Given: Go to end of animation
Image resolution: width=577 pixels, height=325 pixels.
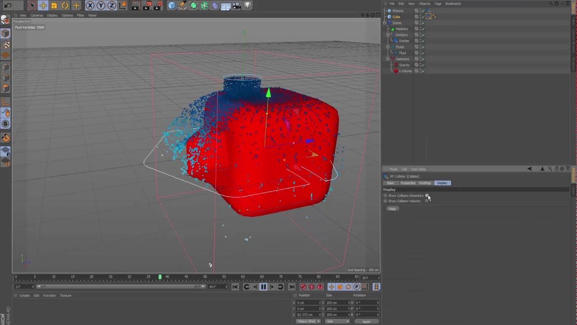Looking at the screenshot, I should [292, 287].
